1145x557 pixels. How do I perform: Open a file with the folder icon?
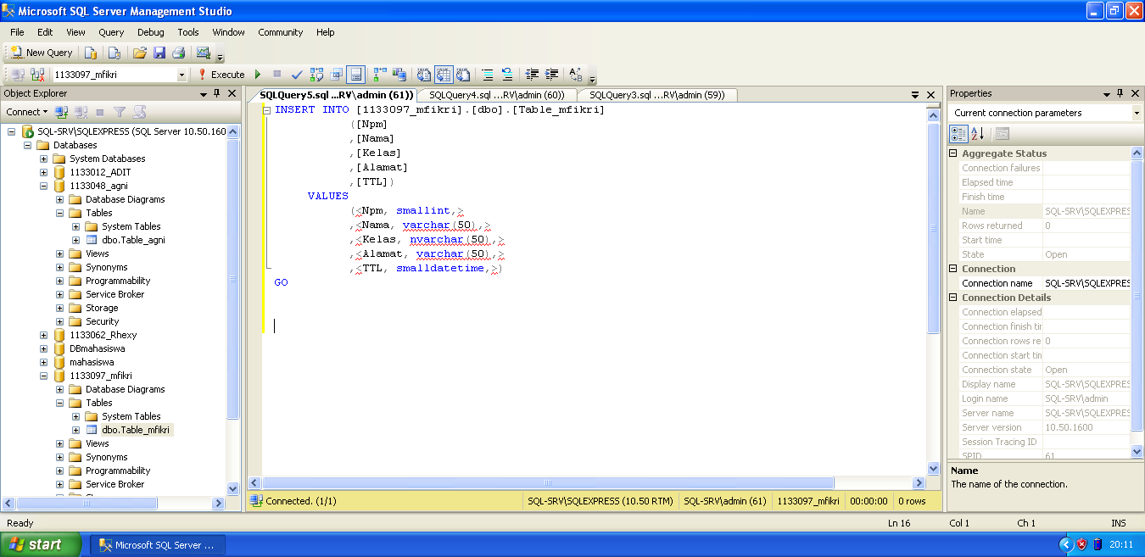(x=141, y=53)
